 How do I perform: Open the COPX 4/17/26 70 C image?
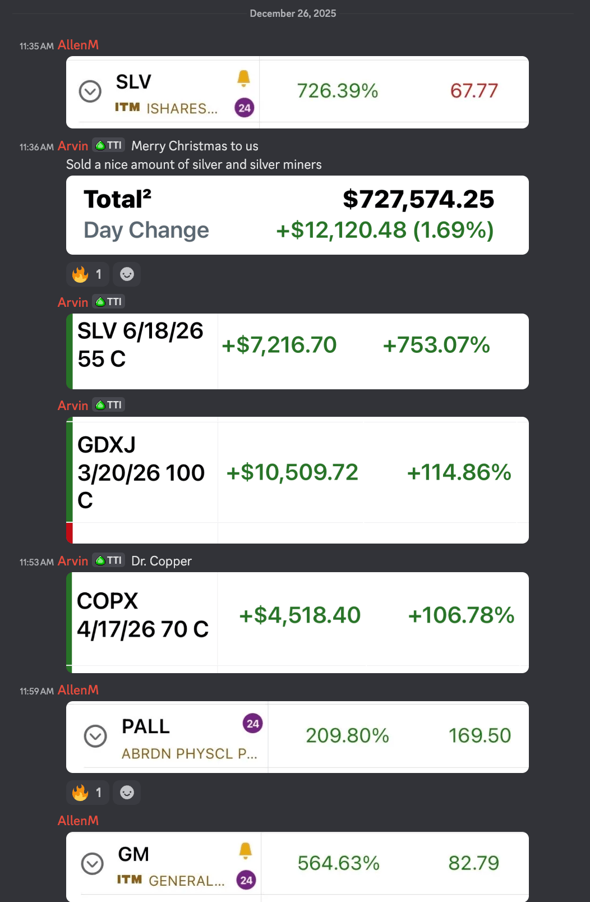click(297, 622)
